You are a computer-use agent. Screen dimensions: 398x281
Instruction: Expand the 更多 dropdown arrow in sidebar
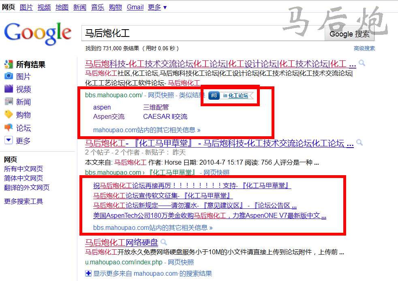[x=9, y=140]
